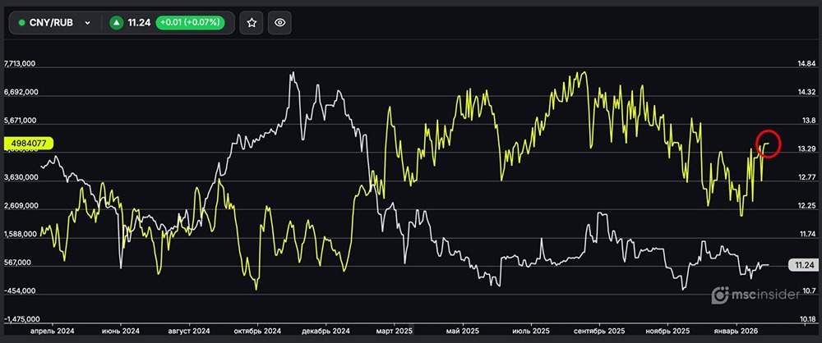822x343 pixels.
Task: Click the 1,588,000 left axis value
Action: [20, 234]
